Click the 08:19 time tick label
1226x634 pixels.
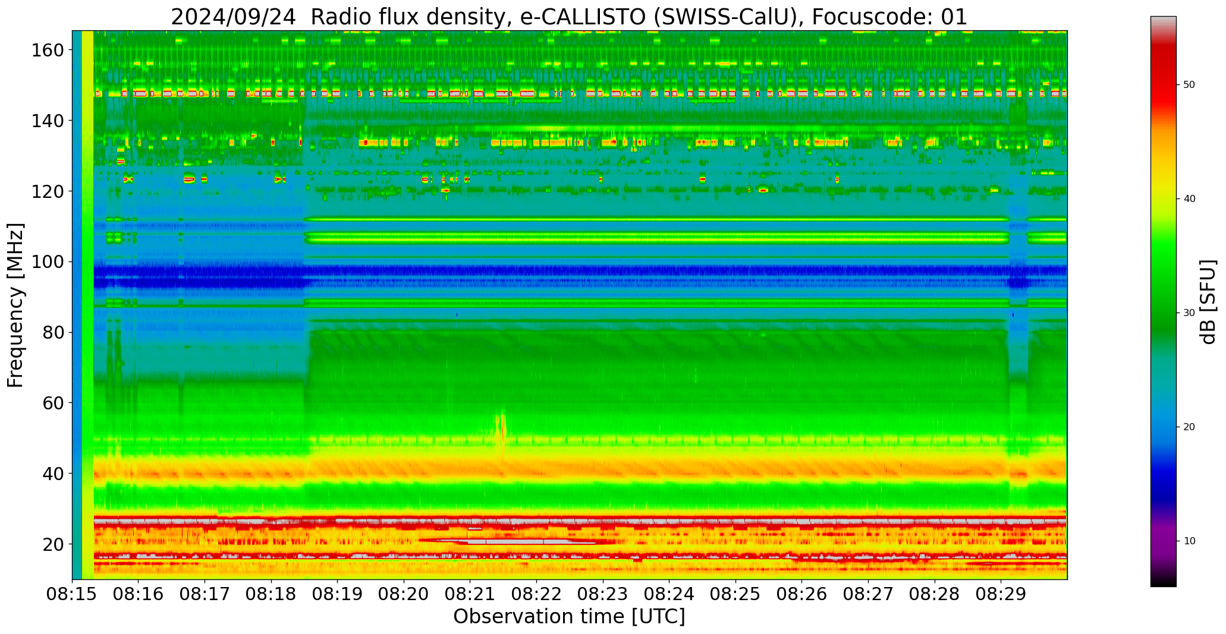tap(338, 594)
